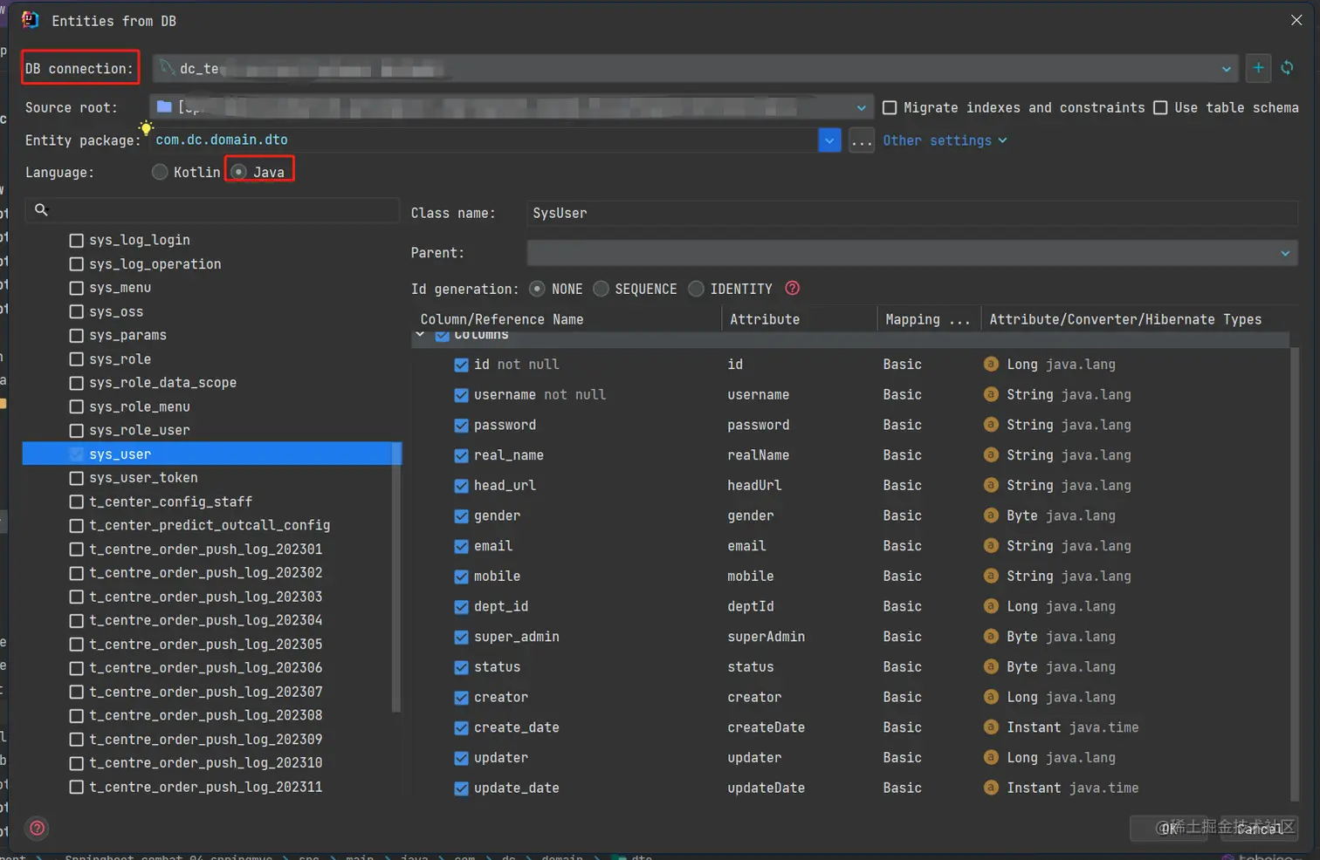Click the OK button
Screen dimensions: 1320x860
click(x=1170, y=829)
